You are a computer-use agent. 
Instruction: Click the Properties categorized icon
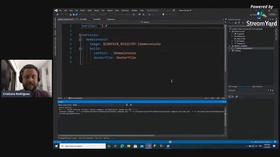(x=230, y=97)
